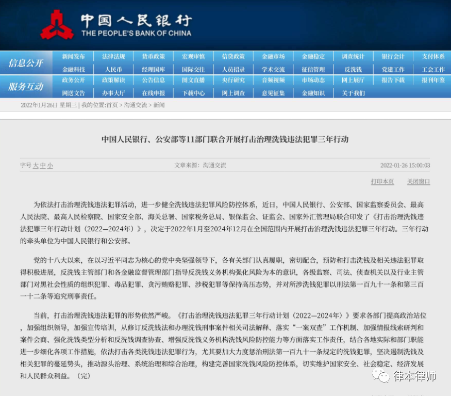Select 金融科技 in the navigation grid
Image resolution: width=451 pixels, height=396 pixels.
(x=73, y=69)
